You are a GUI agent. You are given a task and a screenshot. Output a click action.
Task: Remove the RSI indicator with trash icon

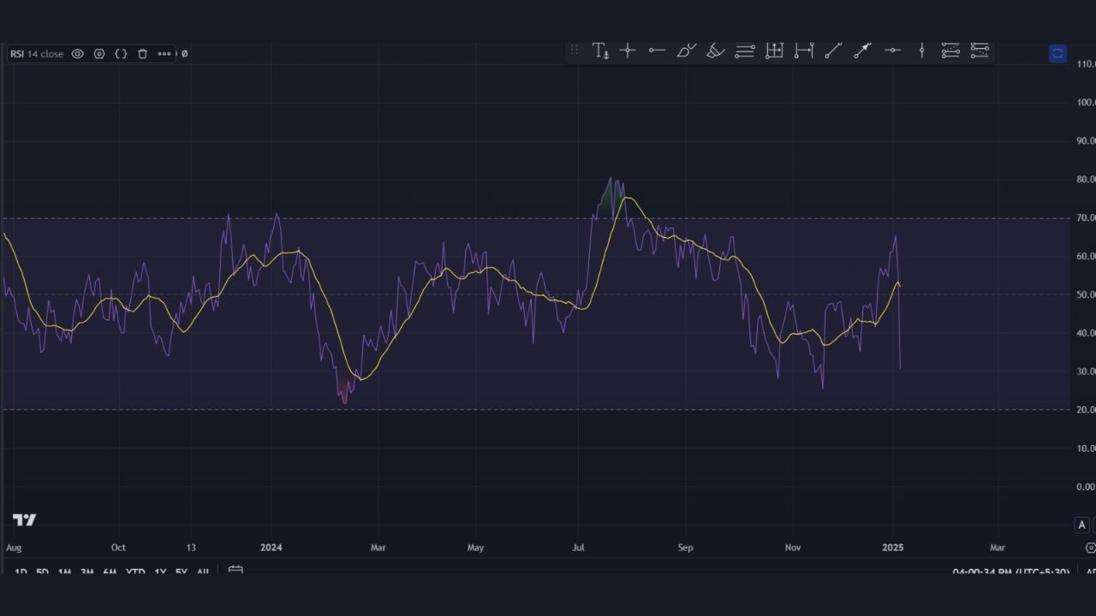[142, 54]
